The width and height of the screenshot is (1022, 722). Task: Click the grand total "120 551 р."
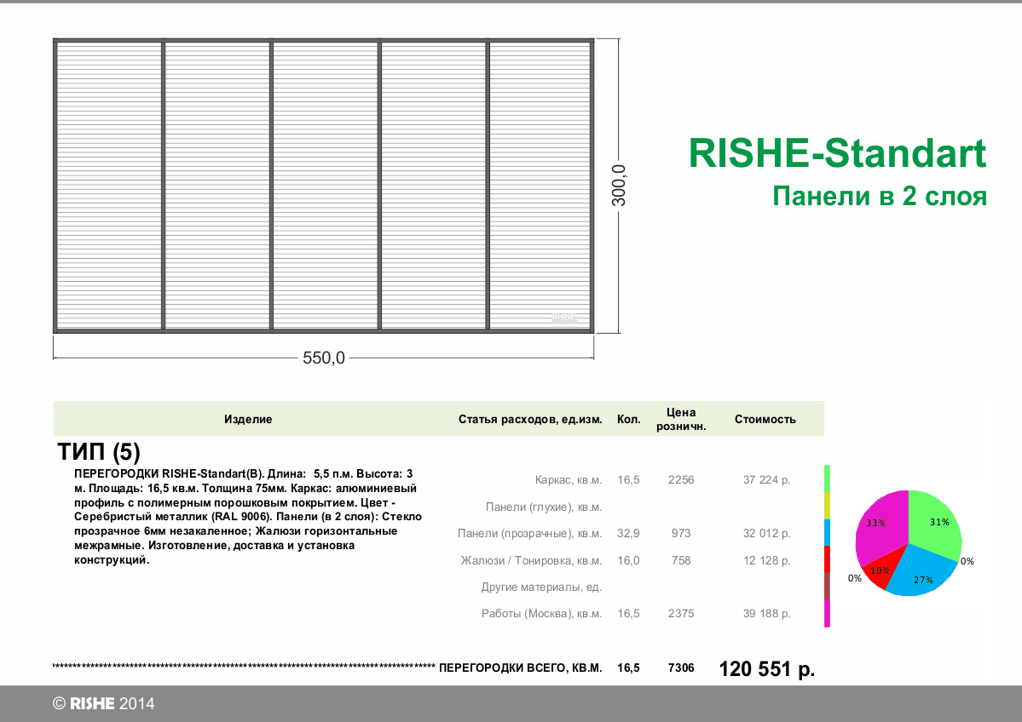coord(766,668)
